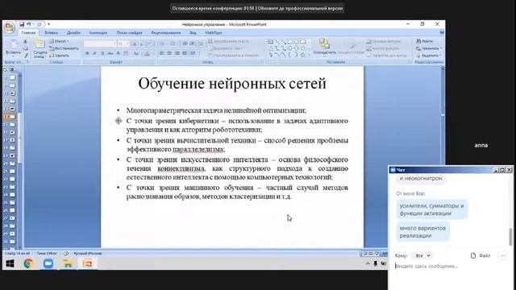Open the shapes gallery in Drawing group
Viewport: 516px width, 290px height.
pyautogui.click(x=288, y=48)
